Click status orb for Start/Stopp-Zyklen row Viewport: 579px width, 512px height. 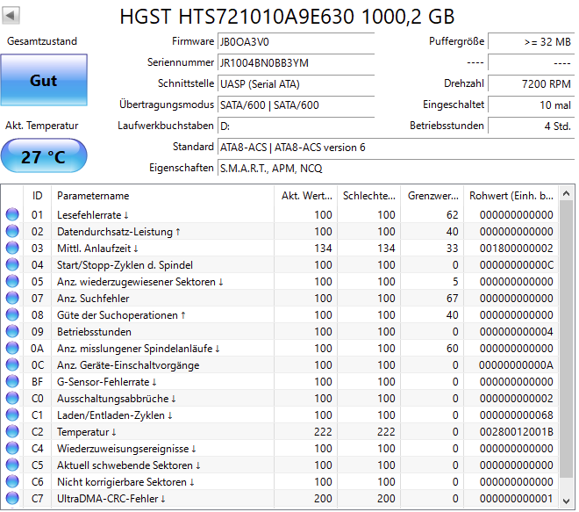12,264
